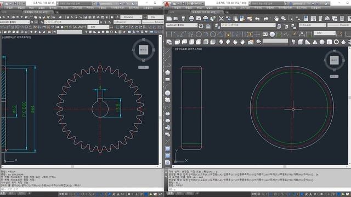Click the Open file icon in right window
This screenshot has width=351, height=197.
point(176,19)
